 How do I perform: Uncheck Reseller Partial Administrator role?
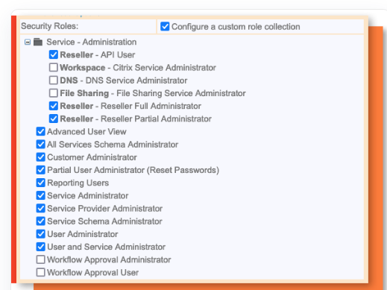pos(54,119)
